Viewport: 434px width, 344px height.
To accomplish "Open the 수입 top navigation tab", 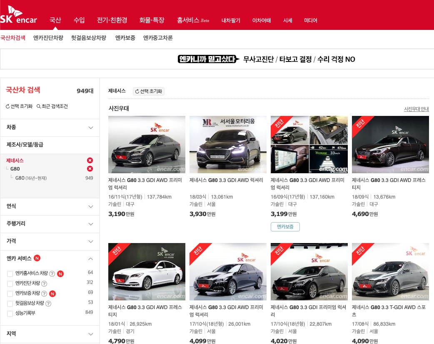I will click(x=79, y=20).
